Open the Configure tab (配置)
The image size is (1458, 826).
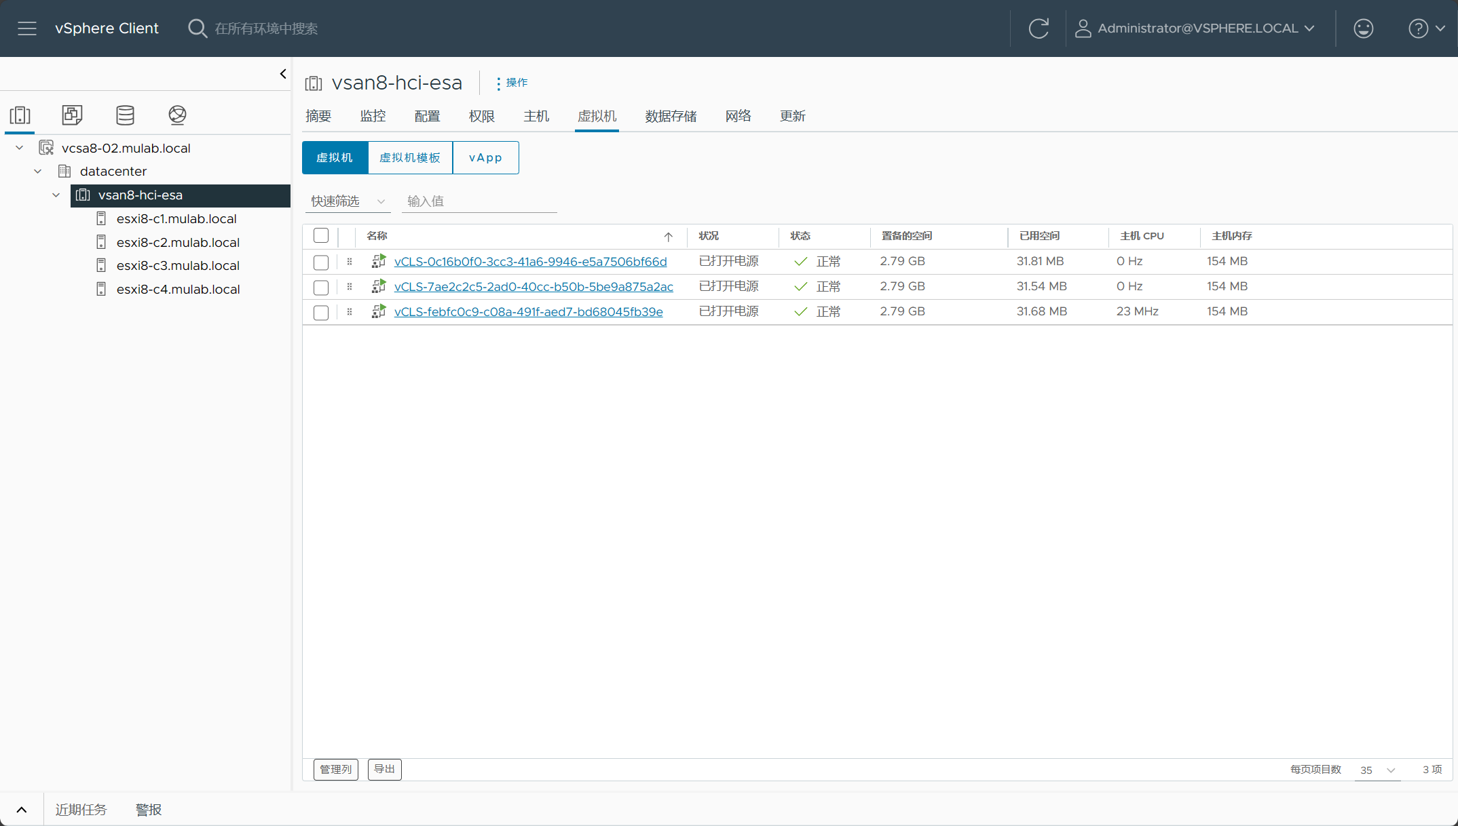tap(427, 116)
